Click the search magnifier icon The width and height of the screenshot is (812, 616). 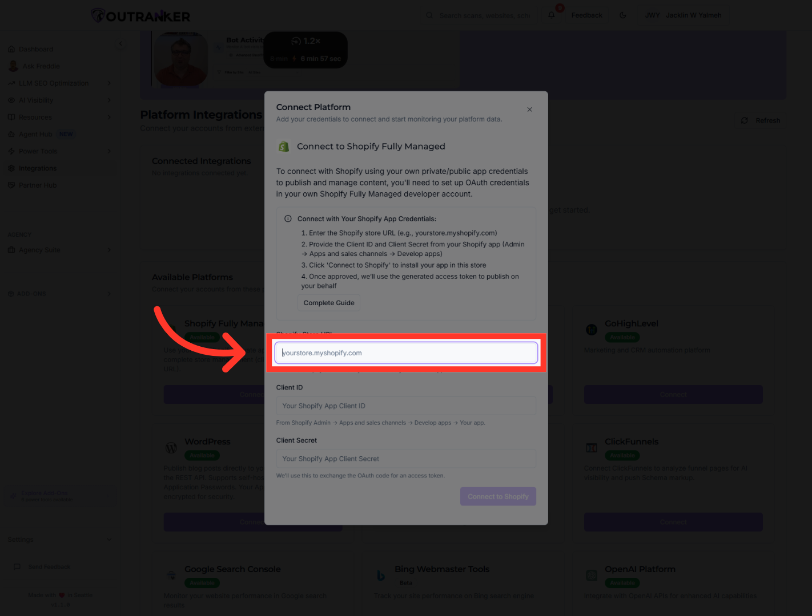[429, 15]
